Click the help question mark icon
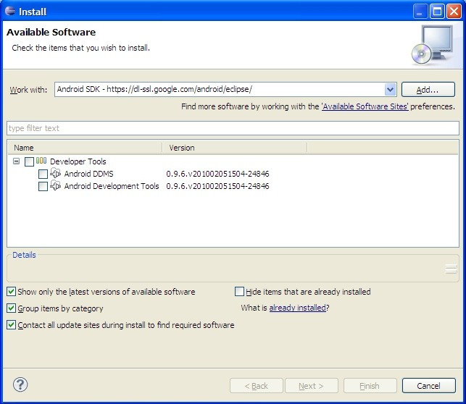The width and height of the screenshot is (466, 404). (20, 384)
